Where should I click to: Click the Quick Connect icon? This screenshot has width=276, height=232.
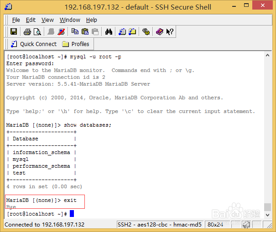click(x=14, y=44)
